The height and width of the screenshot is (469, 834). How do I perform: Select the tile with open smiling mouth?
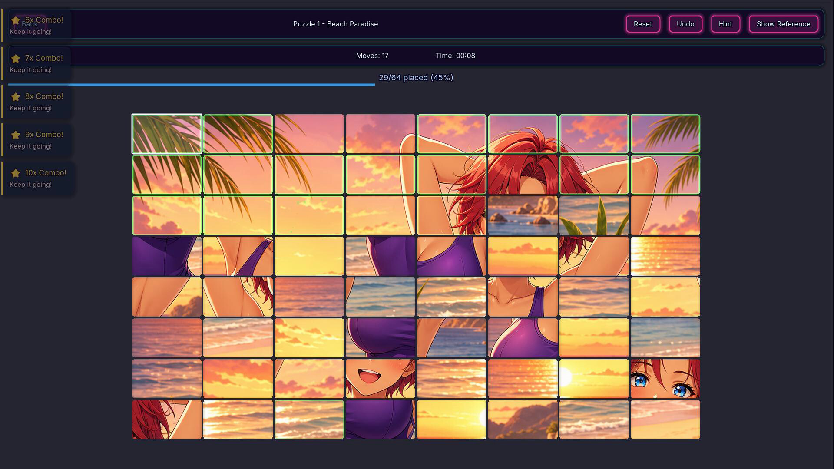380,379
